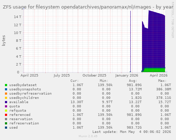The width and height of the screenshot is (176, 140).
Task: Click the April 2025 x-axis label
Action: 29,75
